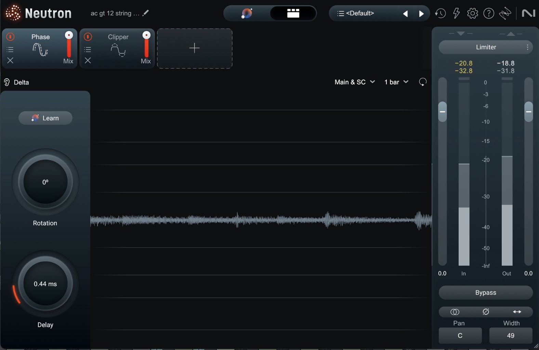Switch to the modules grid view tab

[x=293, y=13]
